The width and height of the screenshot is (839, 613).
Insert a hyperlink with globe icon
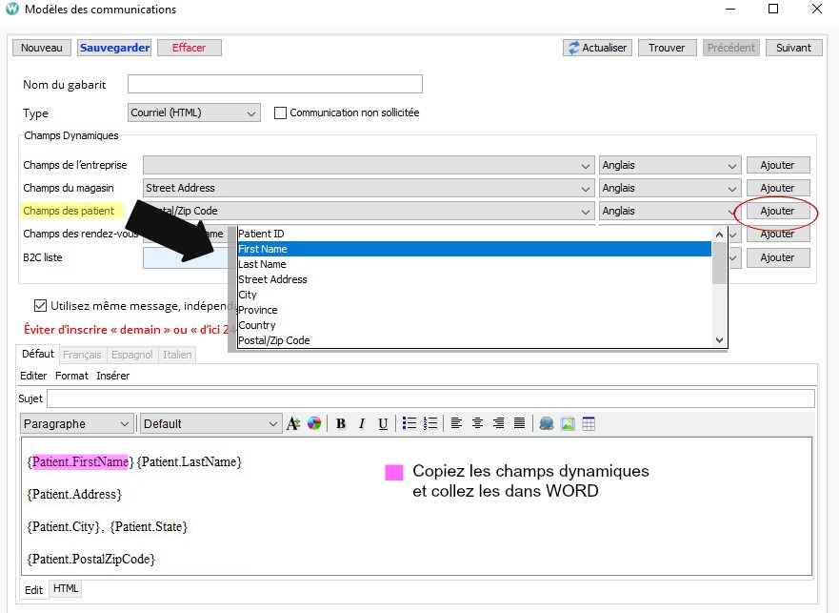click(x=547, y=424)
